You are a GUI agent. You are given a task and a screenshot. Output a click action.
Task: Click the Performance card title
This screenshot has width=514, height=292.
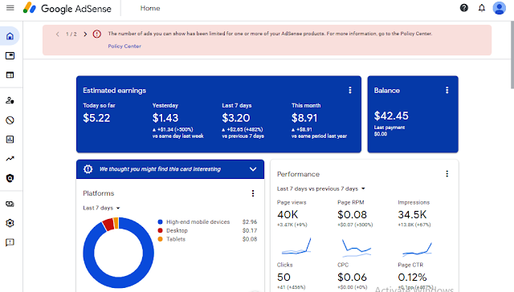[x=298, y=174]
